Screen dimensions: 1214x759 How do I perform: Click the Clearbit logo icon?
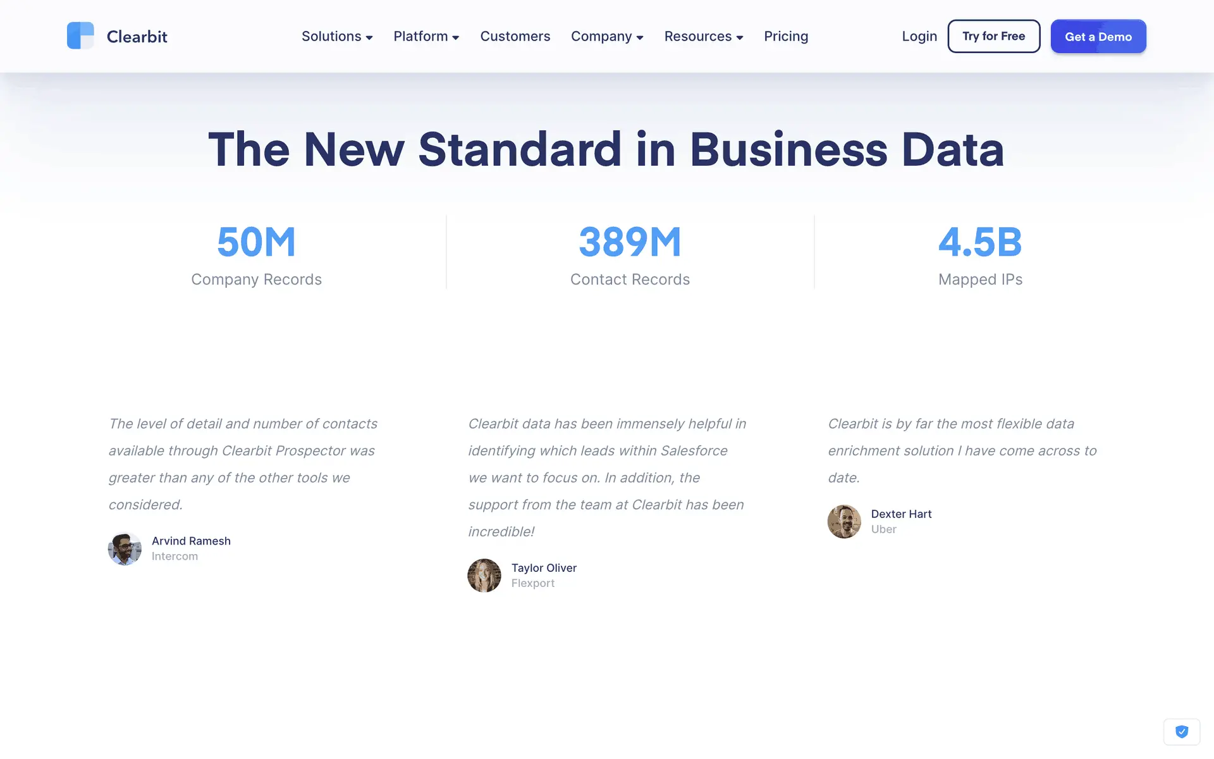tap(80, 36)
